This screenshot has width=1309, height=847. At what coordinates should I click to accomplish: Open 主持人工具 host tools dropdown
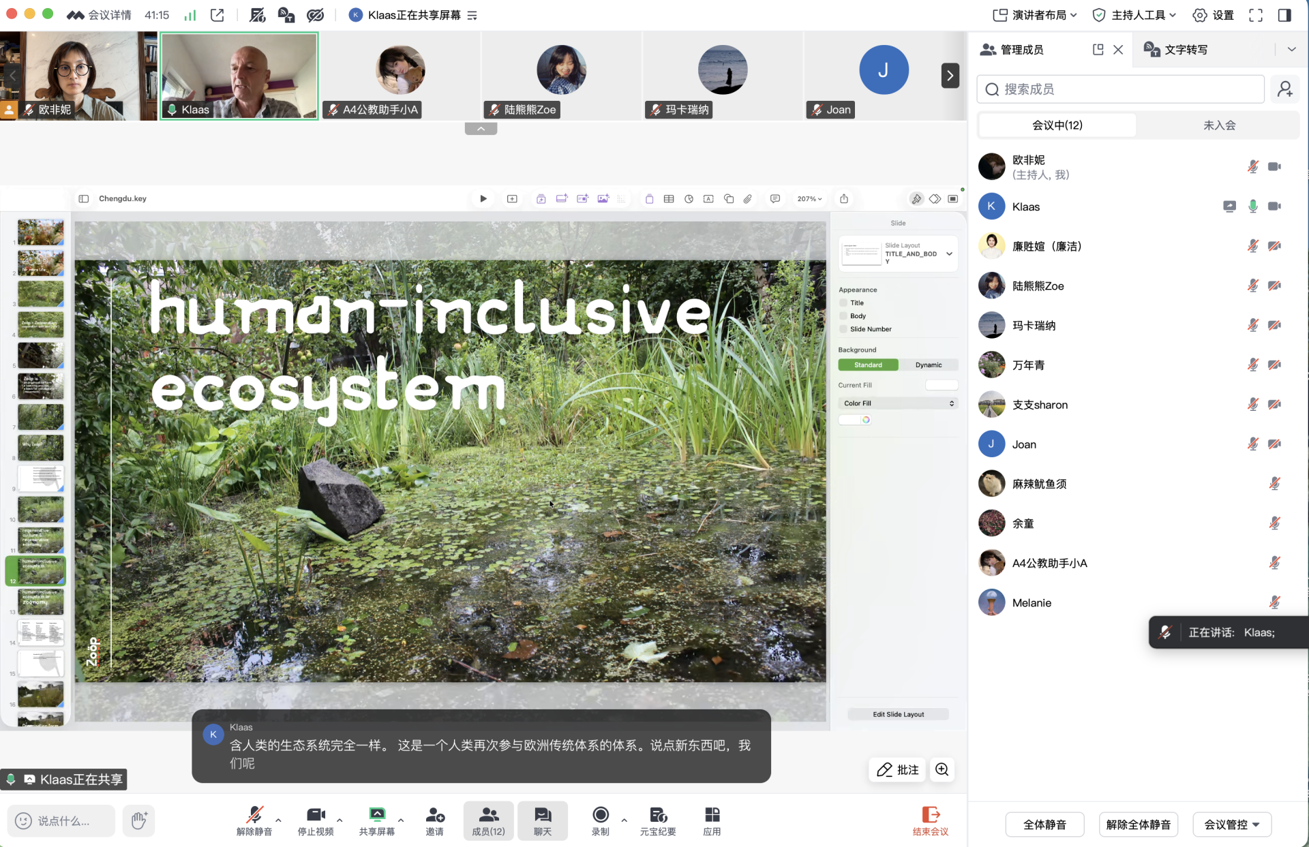pyautogui.click(x=1134, y=15)
